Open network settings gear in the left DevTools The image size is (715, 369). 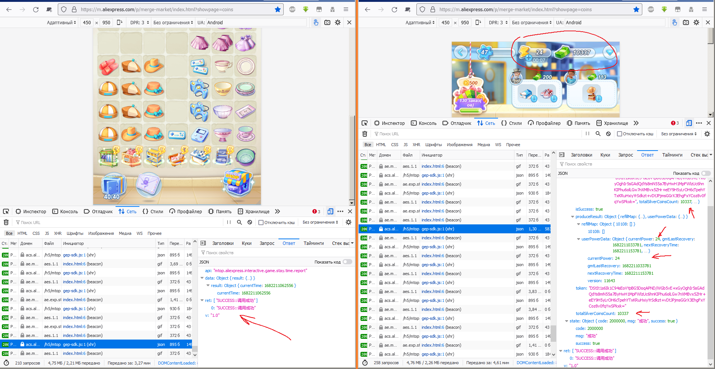349,222
